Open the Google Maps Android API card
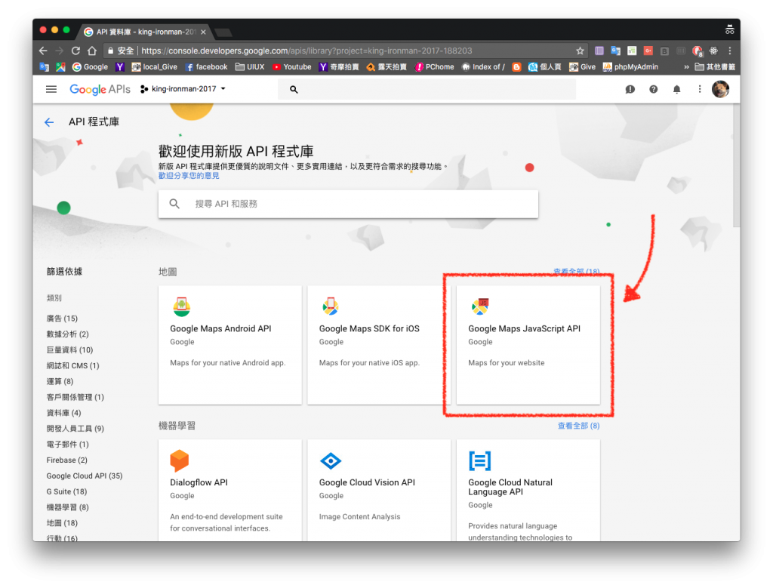 (229, 345)
